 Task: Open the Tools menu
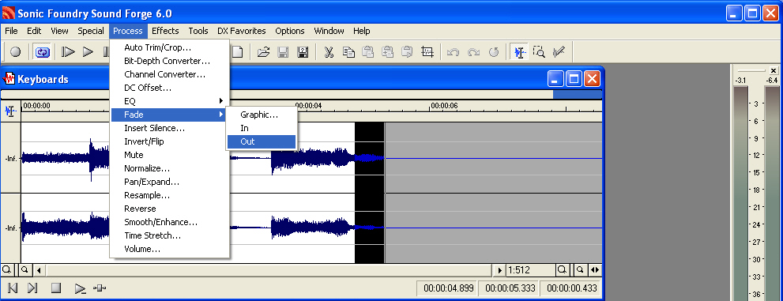pyautogui.click(x=198, y=31)
